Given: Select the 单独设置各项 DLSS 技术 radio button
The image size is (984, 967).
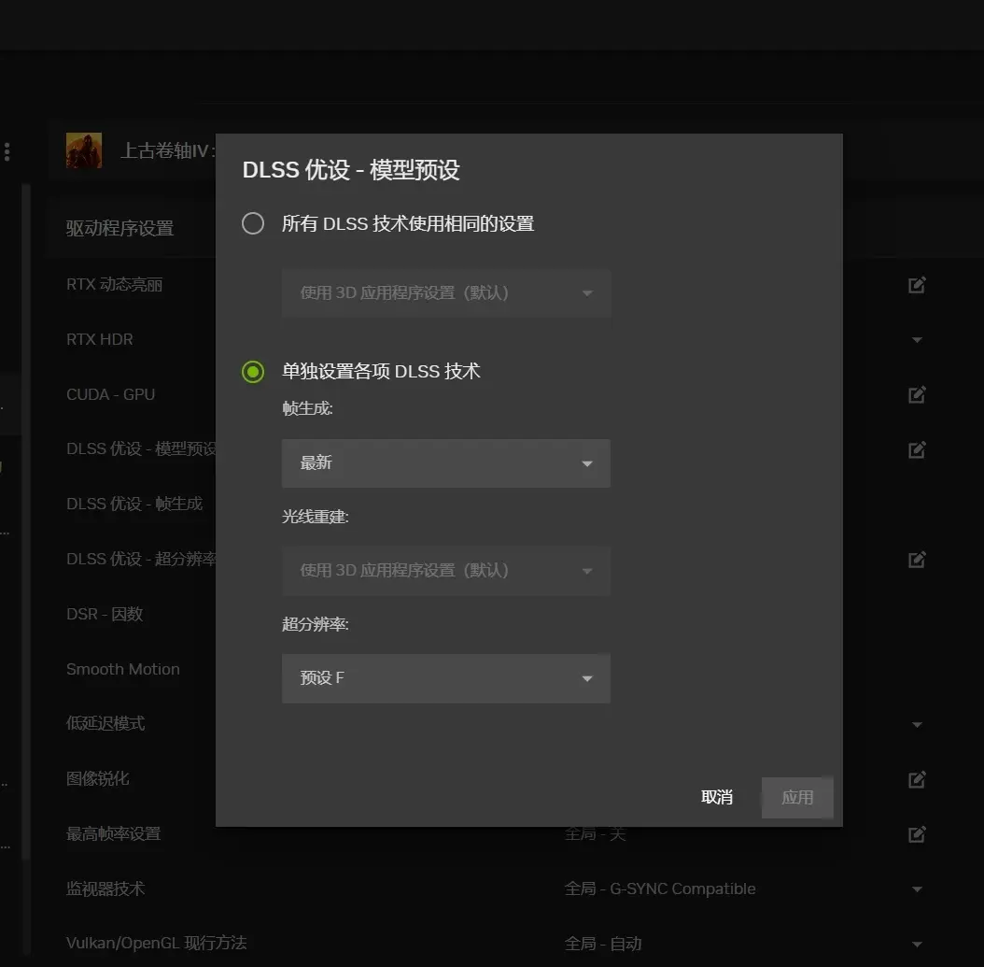Looking at the screenshot, I should click(x=252, y=372).
